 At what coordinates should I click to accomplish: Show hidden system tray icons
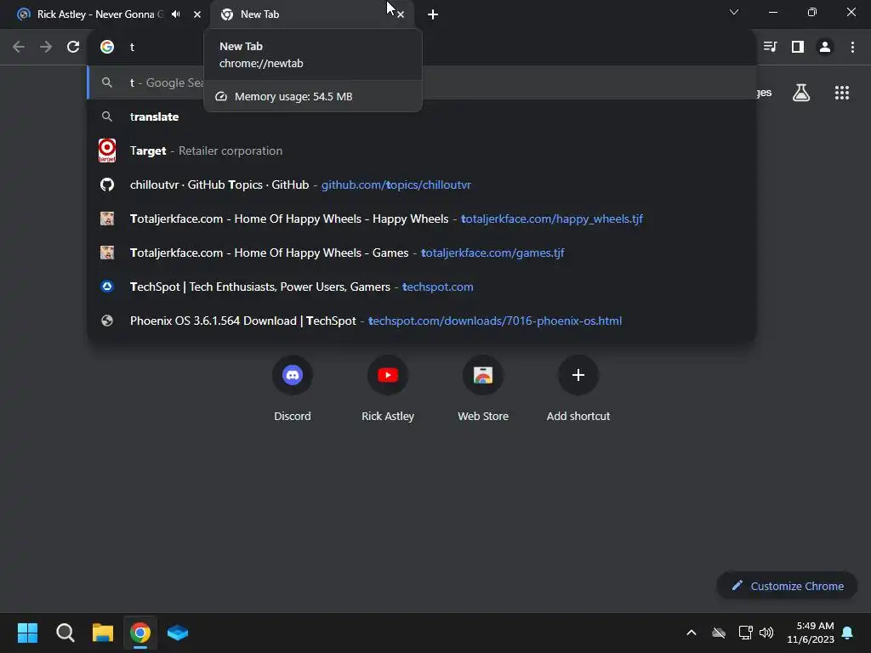point(692,633)
